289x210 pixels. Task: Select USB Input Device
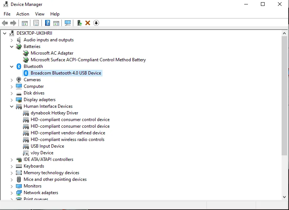click(47, 146)
